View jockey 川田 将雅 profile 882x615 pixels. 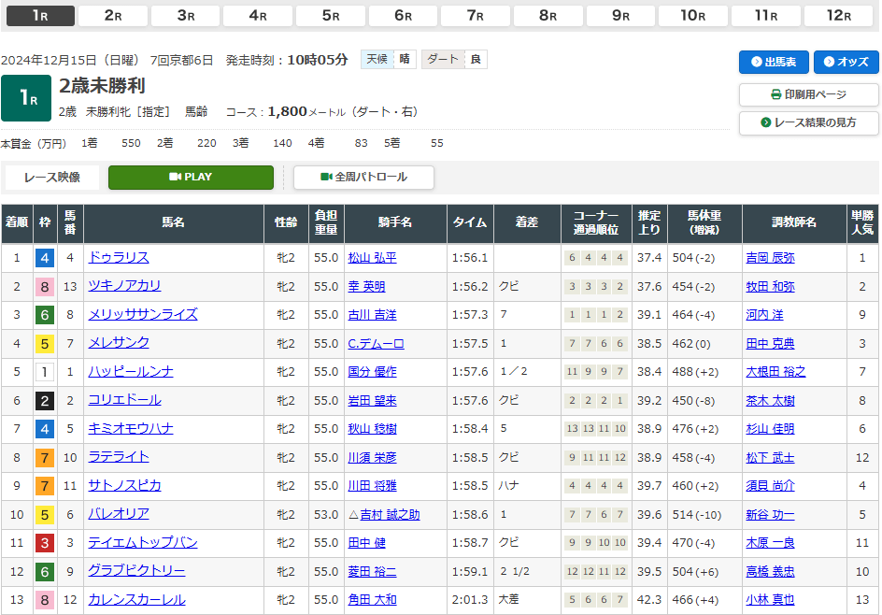click(372, 486)
